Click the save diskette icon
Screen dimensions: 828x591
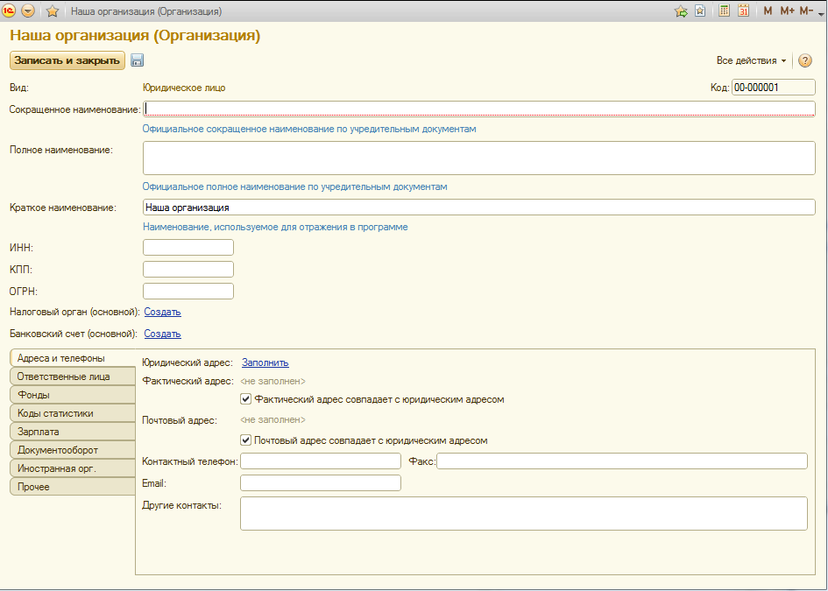pyautogui.click(x=138, y=60)
